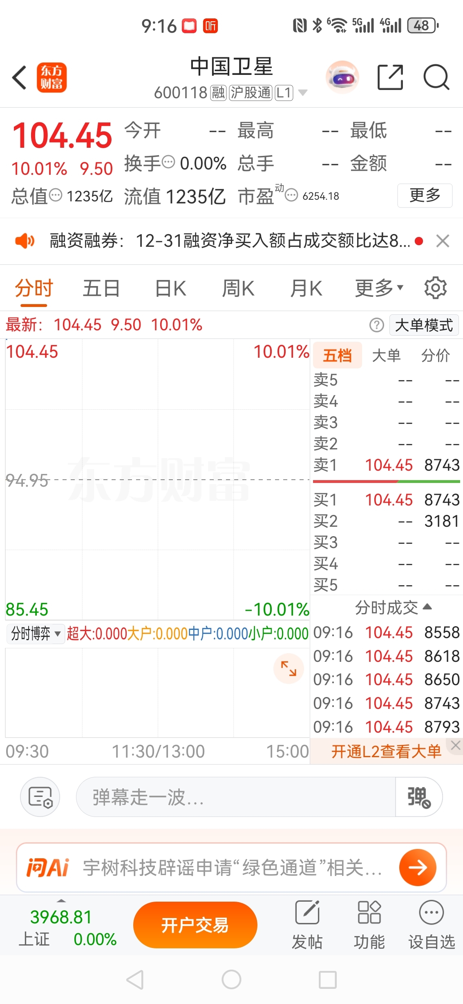
Task: Tap the 弹幕走一波 input field
Action: tap(236, 797)
